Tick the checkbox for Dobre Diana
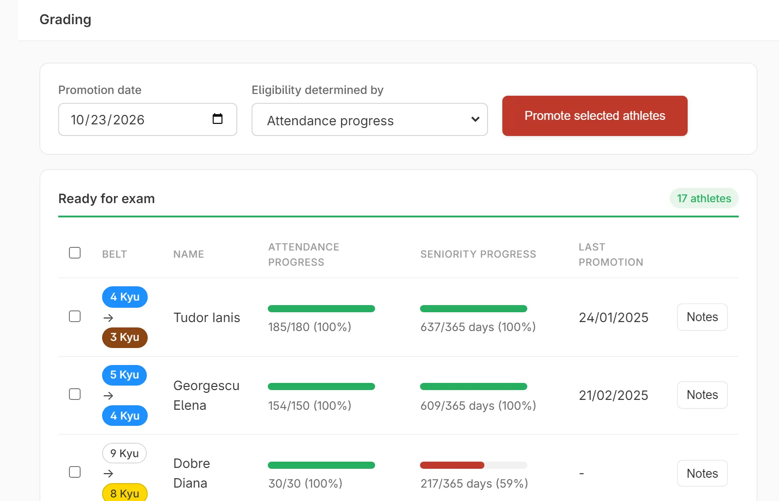Viewport: 779px width, 501px height. [75, 472]
